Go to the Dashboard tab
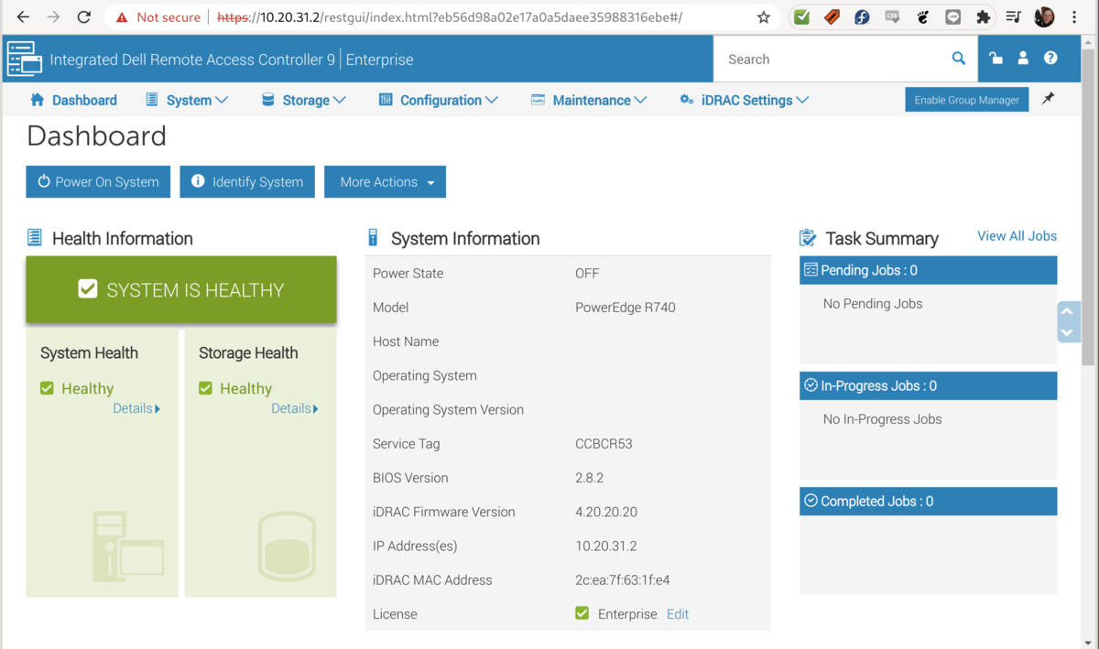 pos(73,100)
